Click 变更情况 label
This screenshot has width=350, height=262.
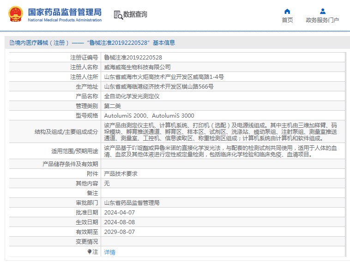[87, 242]
